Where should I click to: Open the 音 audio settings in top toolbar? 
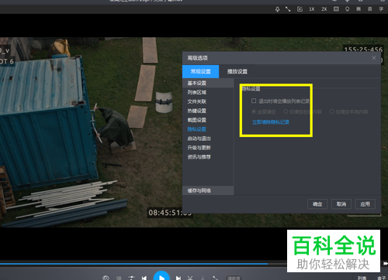370,9
